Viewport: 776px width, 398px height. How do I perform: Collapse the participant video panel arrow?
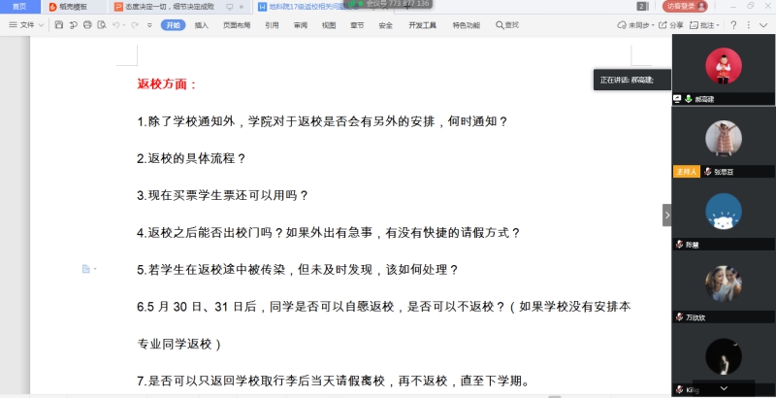point(666,215)
